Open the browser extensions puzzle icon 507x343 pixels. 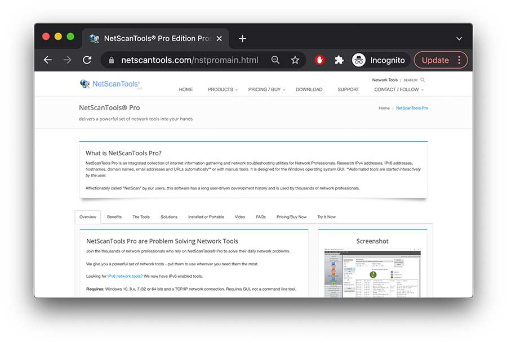click(339, 60)
